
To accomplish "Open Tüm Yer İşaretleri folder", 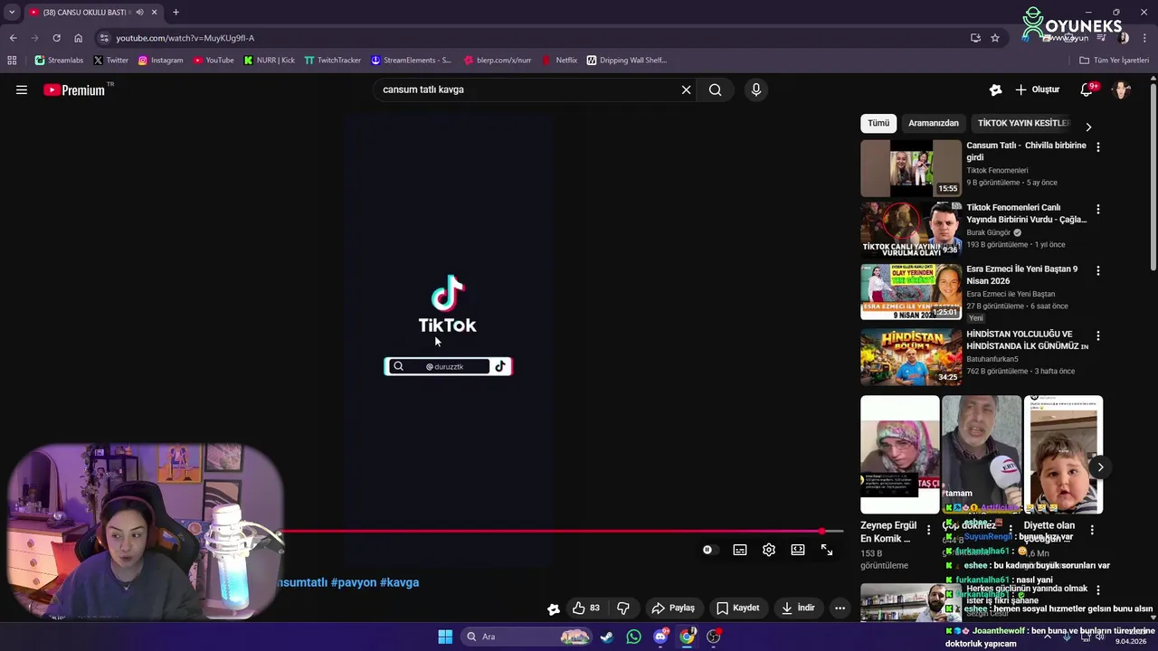I will pyautogui.click(x=1114, y=61).
